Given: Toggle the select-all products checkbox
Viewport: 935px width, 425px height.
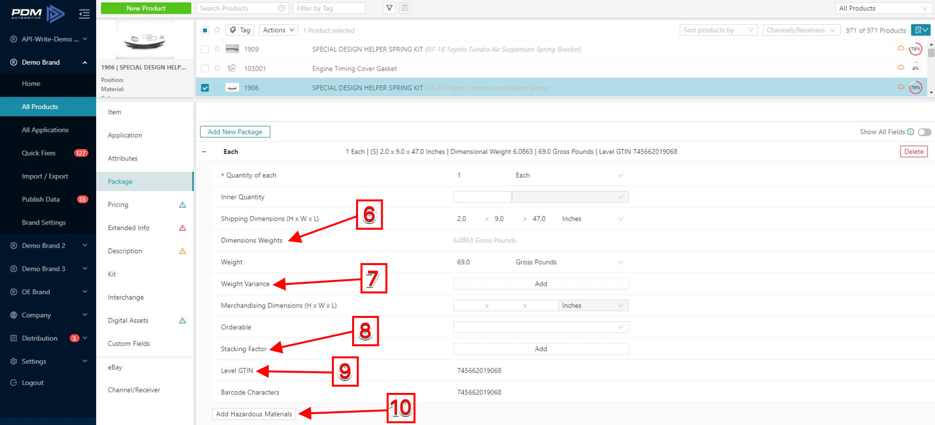Looking at the screenshot, I should point(205,30).
